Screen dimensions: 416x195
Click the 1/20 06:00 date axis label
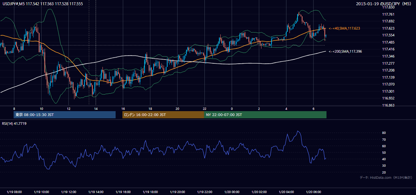click(x=313, y=192)
